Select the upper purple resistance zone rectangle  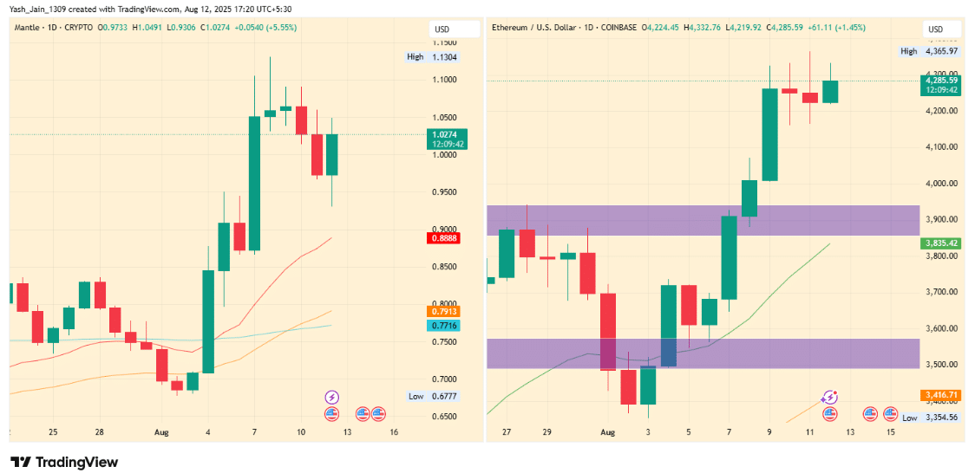pos(703,220)
